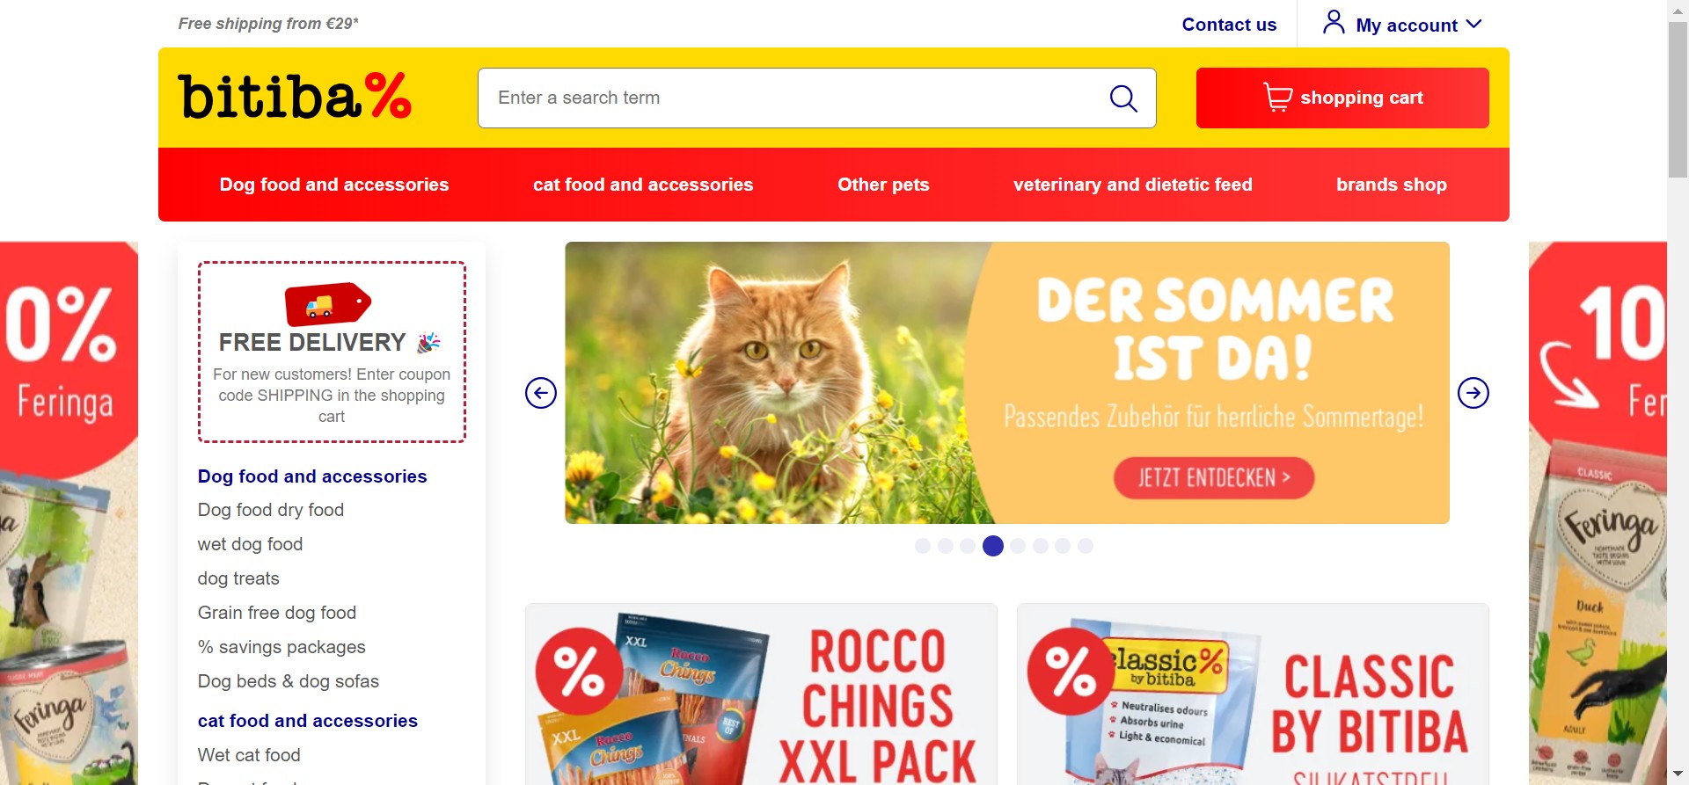Select the last carousel dot indicator

pyautogui.click(x=1086, y=546)
